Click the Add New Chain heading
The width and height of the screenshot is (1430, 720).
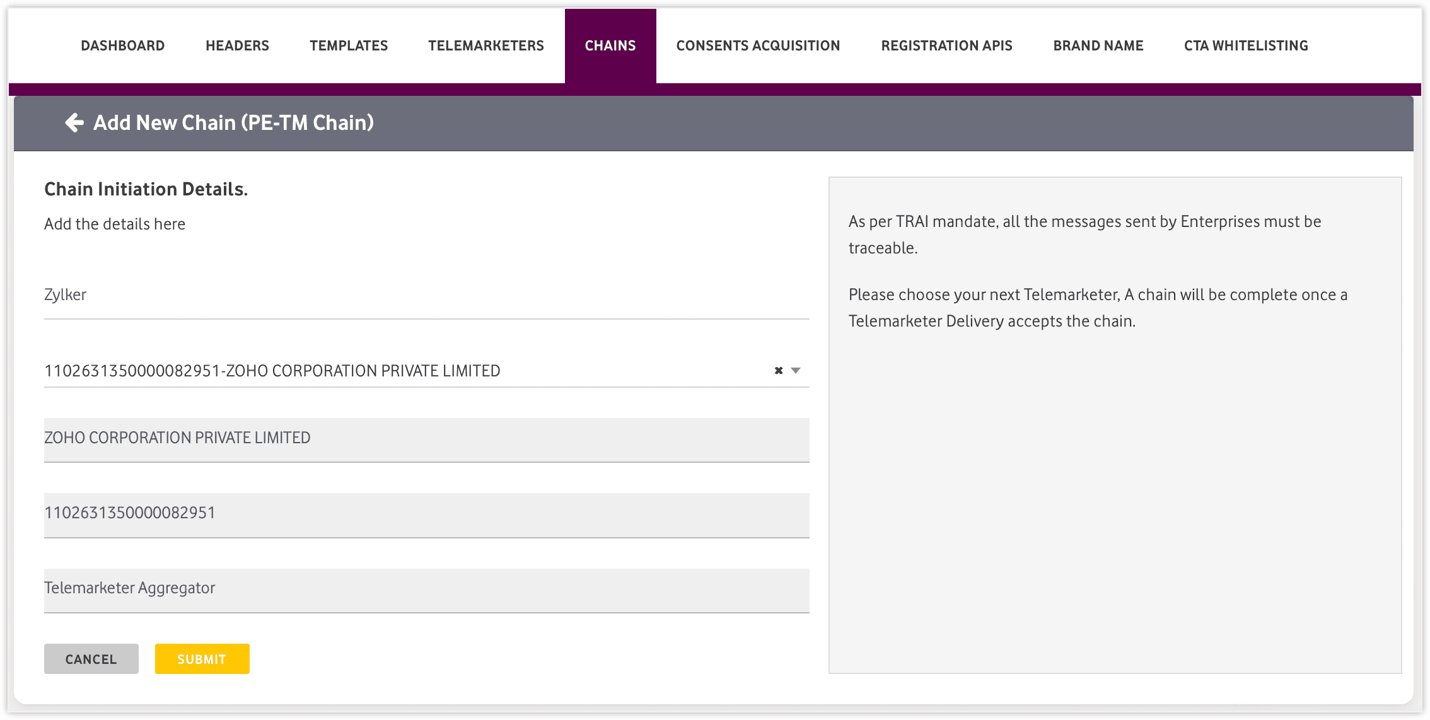click(233, 122)
